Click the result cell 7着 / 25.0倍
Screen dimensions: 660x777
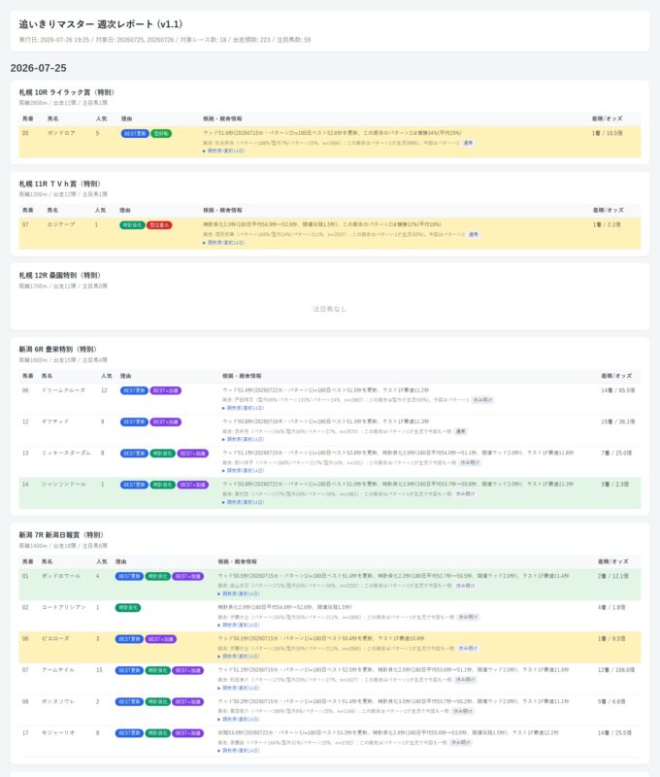point(616,453)
